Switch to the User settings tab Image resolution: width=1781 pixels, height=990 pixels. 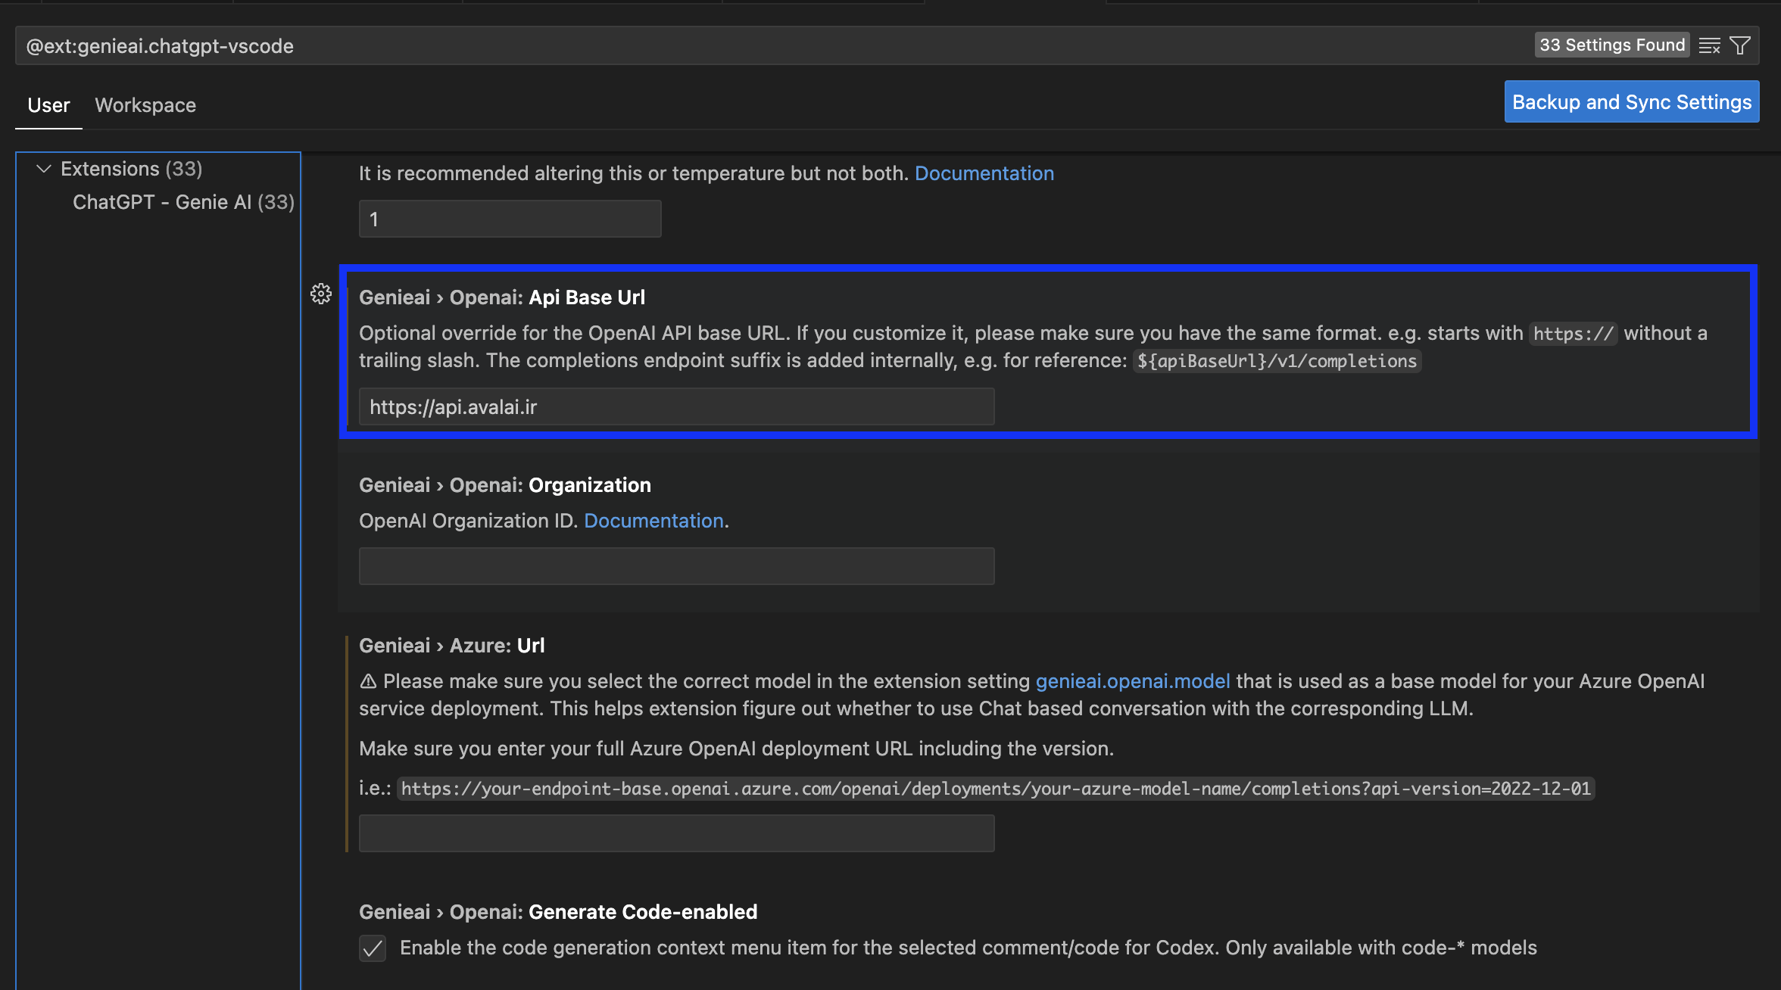pyautogui.click(x=49, y=105)
